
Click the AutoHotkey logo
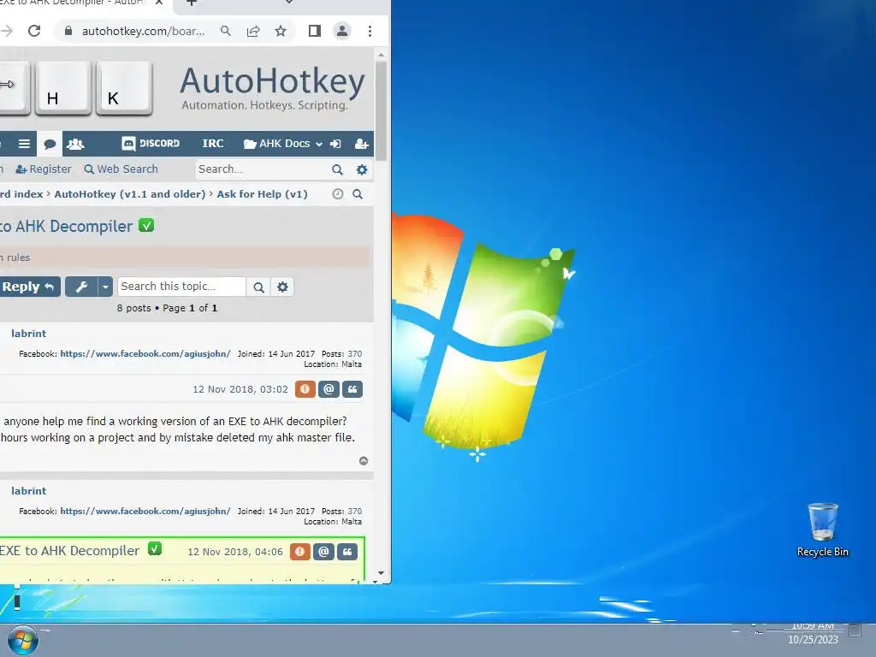273,88
